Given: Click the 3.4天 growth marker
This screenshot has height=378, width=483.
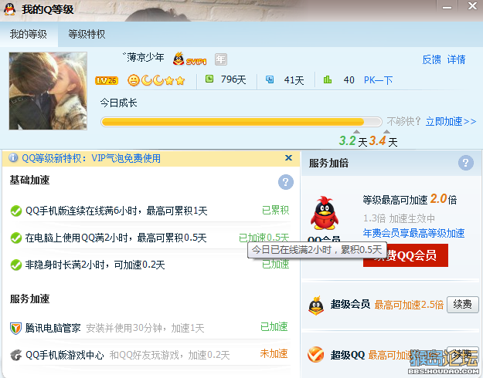Looking at the screenshot, I should pyautogui.click(x=383, y=141).
